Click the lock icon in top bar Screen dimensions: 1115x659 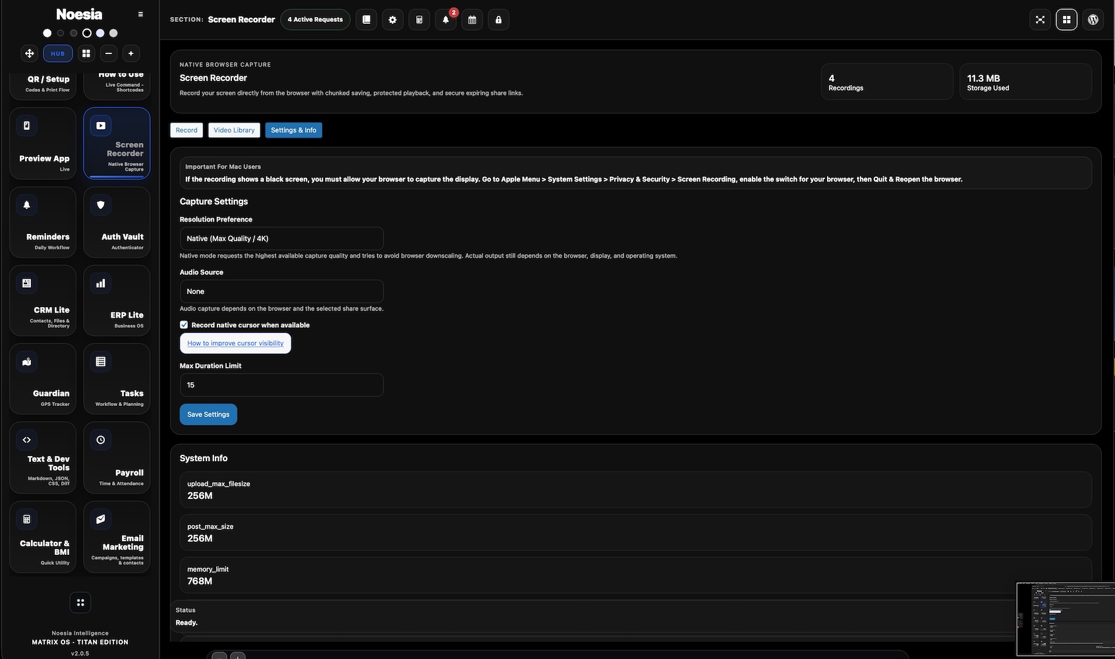(x=498, y=20)
